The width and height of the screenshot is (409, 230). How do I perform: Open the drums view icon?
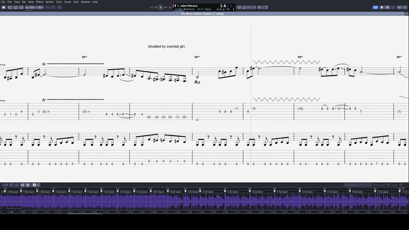click(394, 7)
